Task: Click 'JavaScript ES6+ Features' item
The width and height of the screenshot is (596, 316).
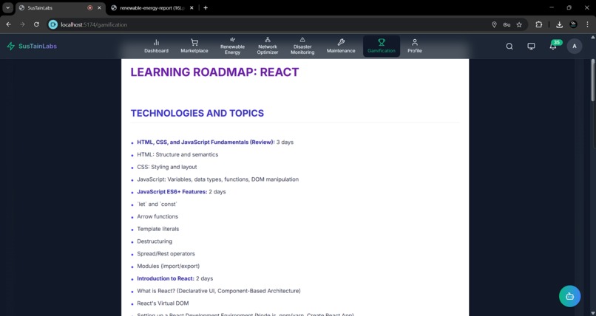Action: click(181, 192)
